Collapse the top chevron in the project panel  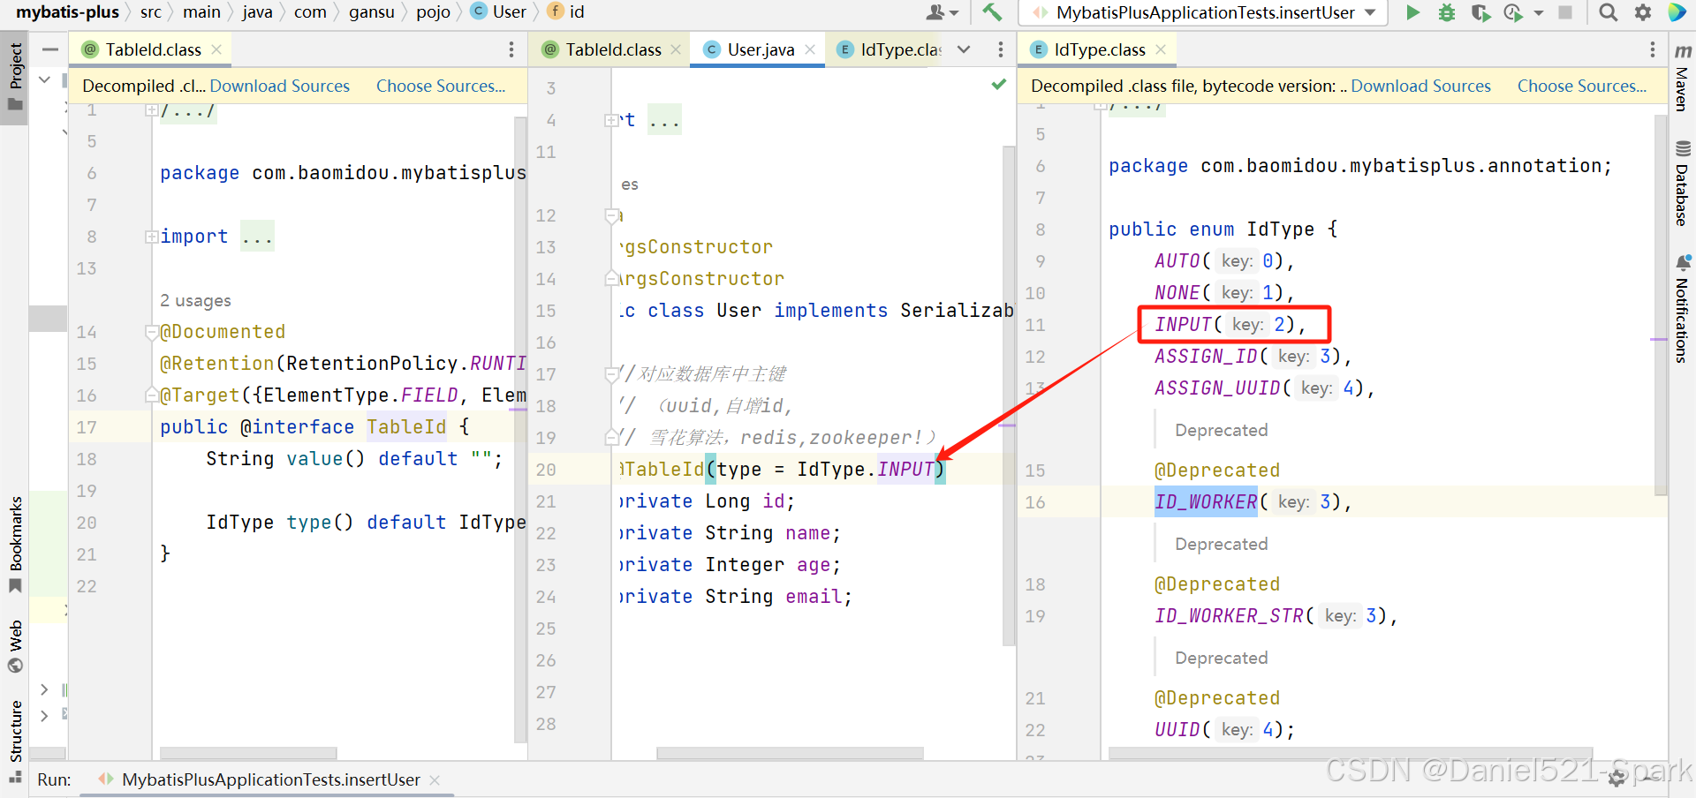[44, 79]
